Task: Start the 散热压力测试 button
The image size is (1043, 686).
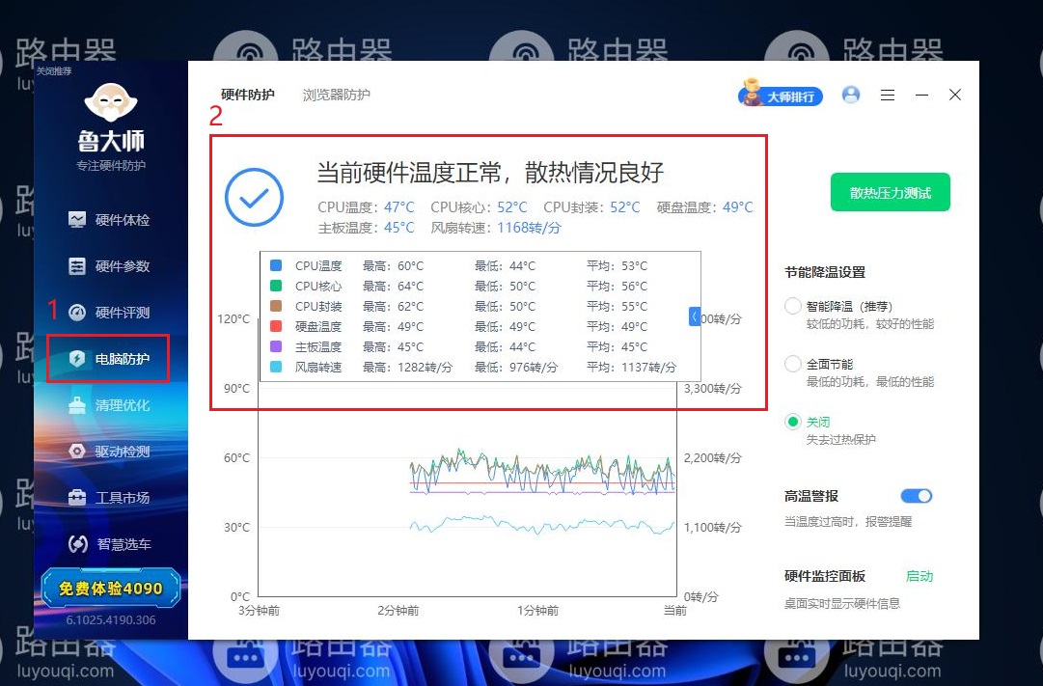Action: [x=890, y=192]
